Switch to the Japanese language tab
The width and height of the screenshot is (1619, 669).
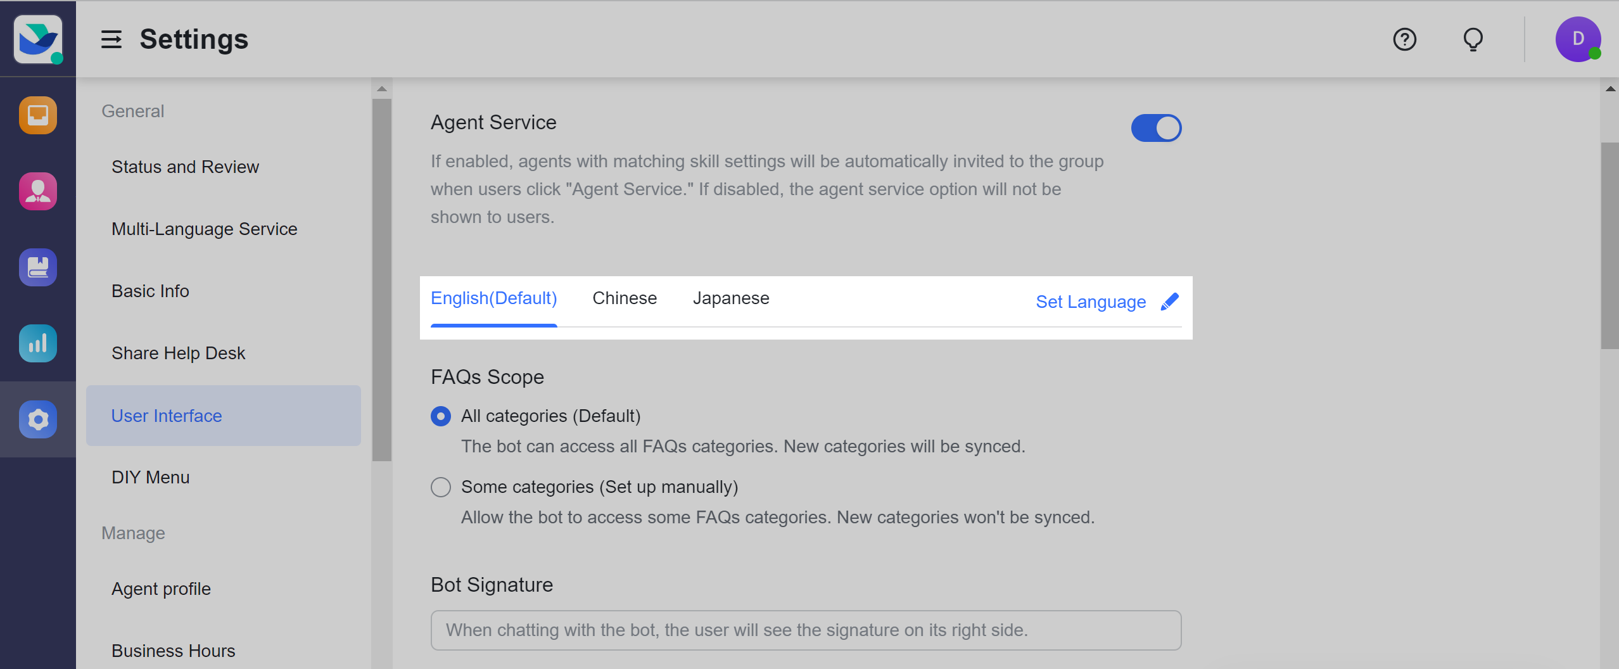coord(730,298)
